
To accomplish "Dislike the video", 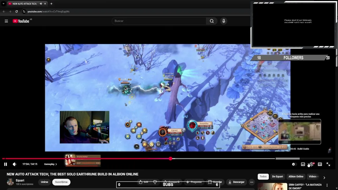I will [x=155, y=182].
